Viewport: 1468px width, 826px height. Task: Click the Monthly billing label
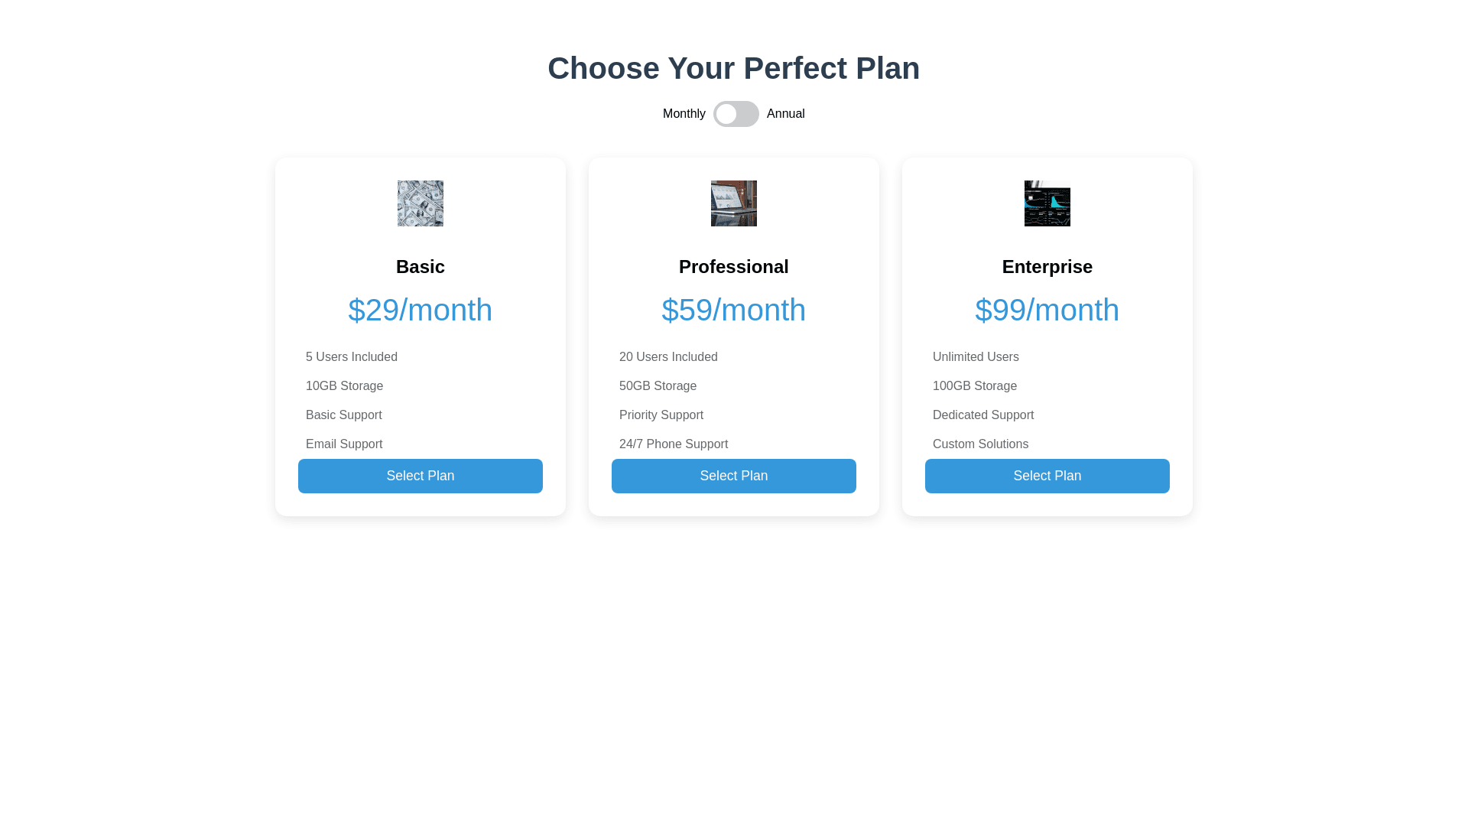coord(684,114)
